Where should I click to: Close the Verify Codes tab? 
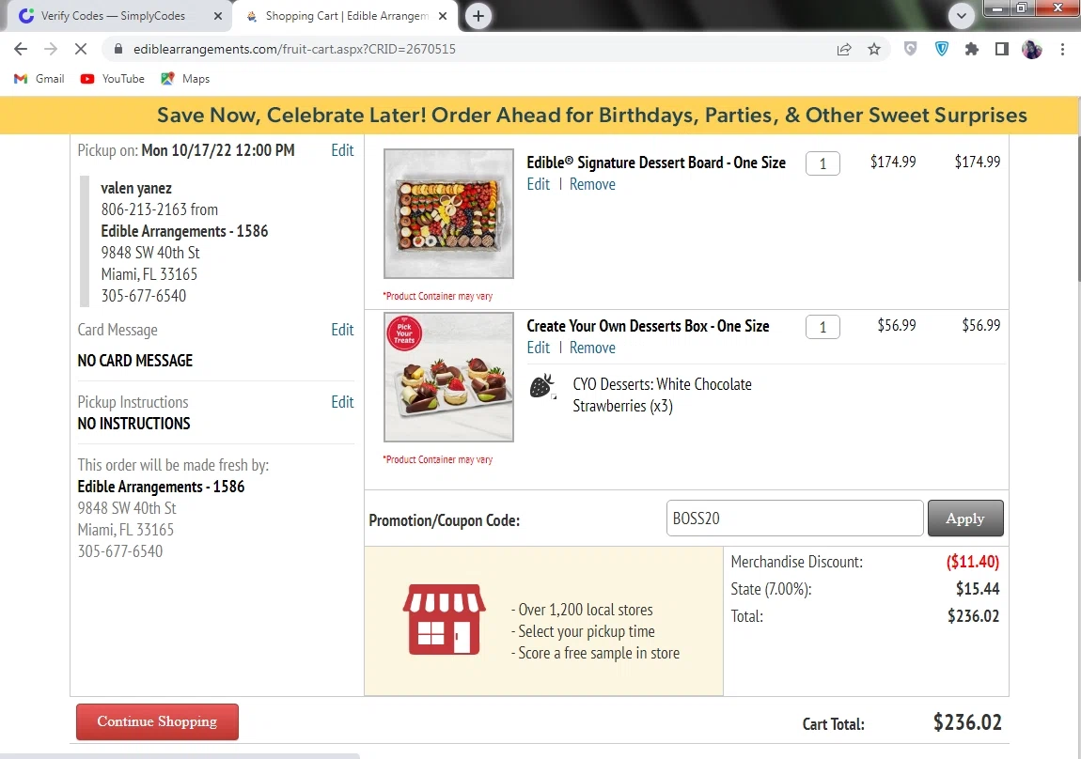coord(218,16)
